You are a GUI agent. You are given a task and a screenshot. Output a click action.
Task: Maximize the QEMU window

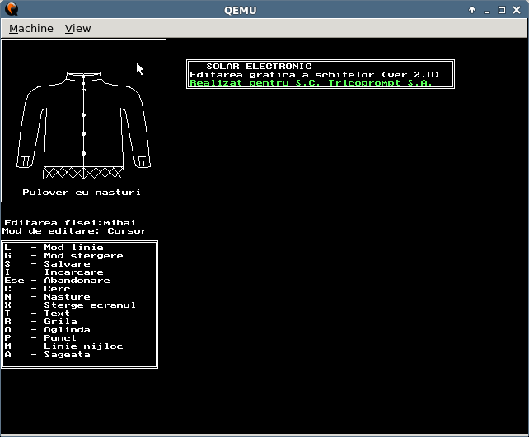click(502, 10)
